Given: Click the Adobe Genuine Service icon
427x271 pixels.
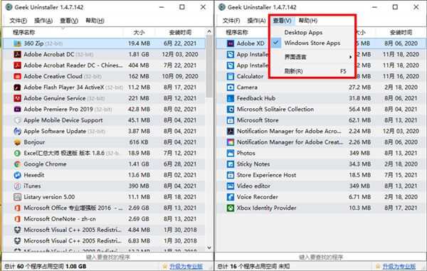Looking at the screenshot, I should (x=17, y=98).
